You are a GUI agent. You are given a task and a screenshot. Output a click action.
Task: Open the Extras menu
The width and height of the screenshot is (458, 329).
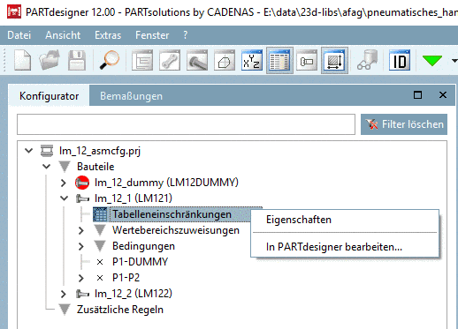pos(108,35)
